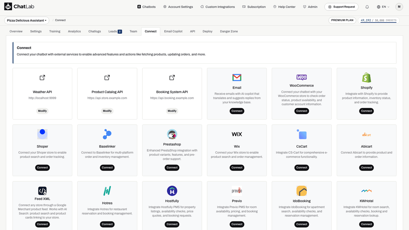Modify the Booking System API integration
Viewport: 409px width, 230px height.
(x=172, y=111)
